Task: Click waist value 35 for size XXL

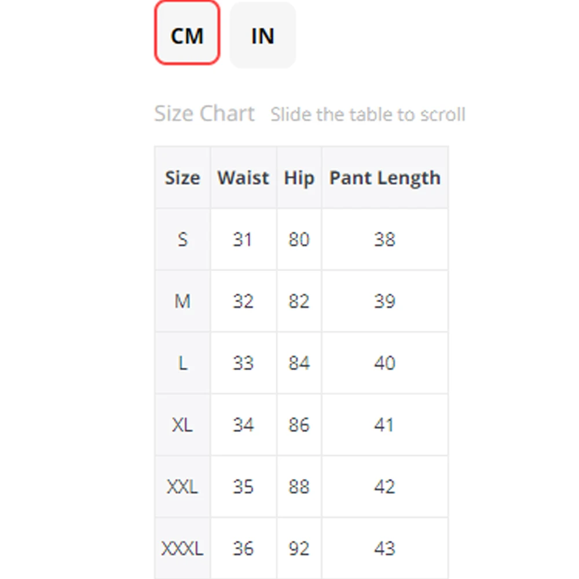Action: tap(243, 486)
